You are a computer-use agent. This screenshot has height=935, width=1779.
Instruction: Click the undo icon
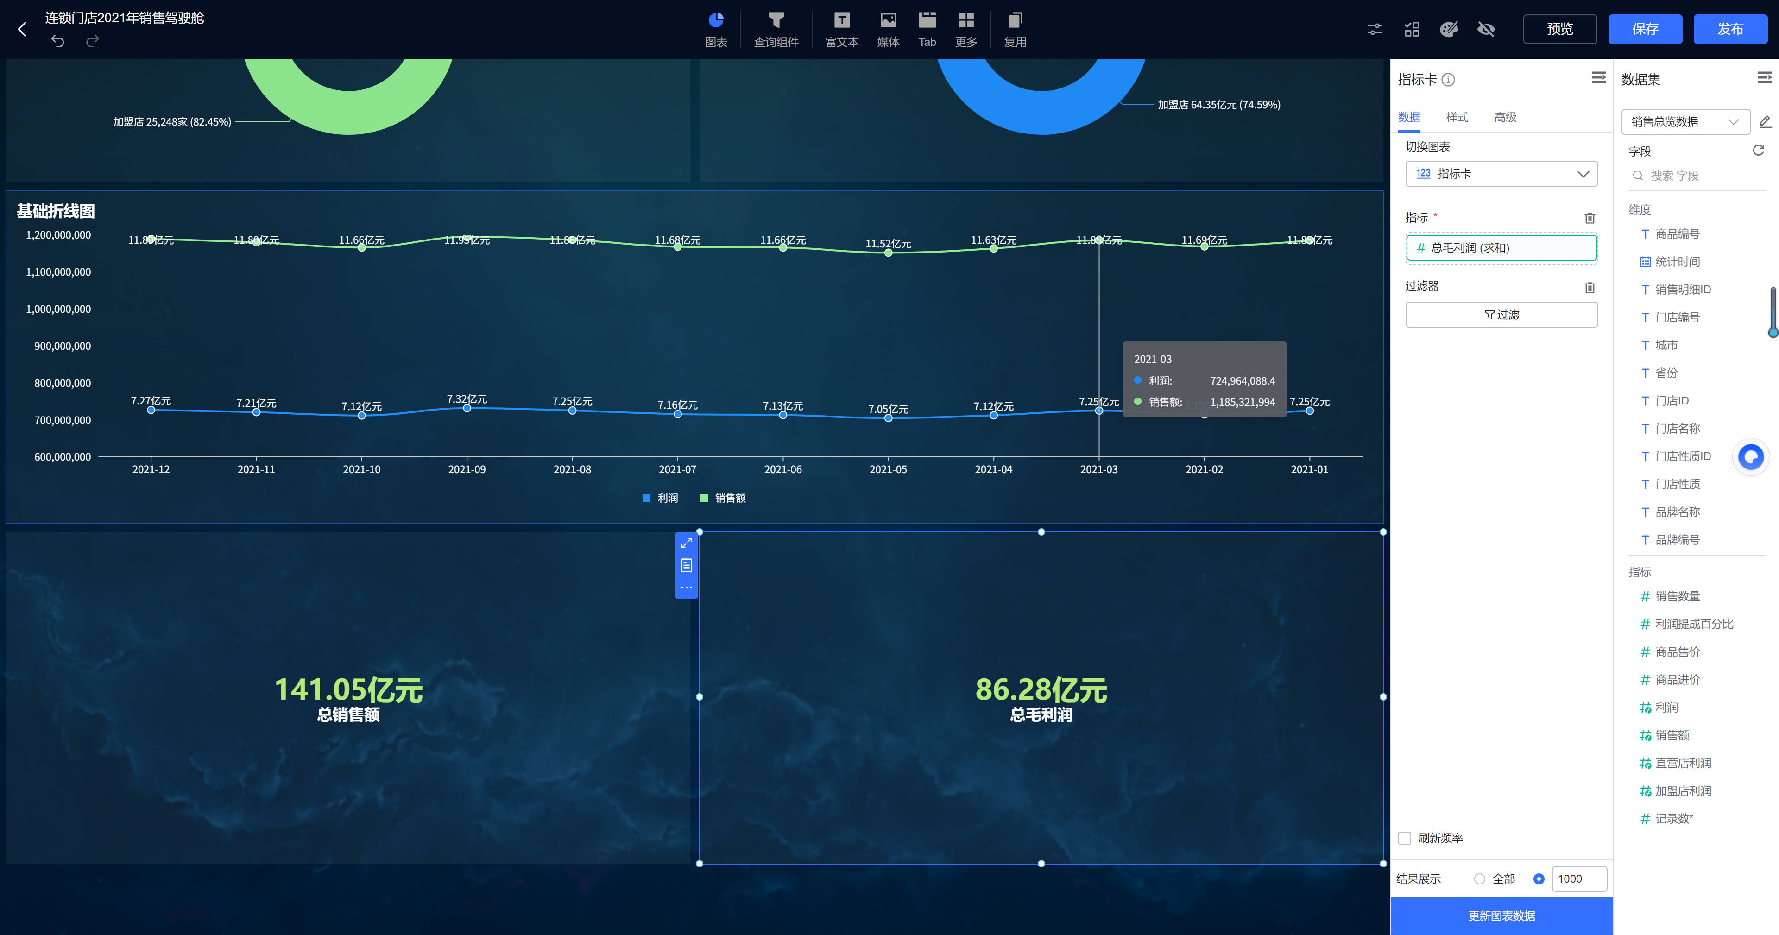(x=58, y=41)
